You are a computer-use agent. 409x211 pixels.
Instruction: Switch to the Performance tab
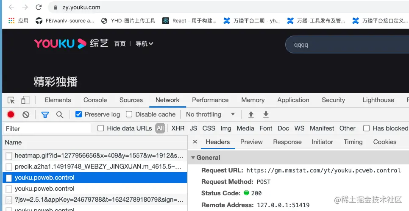tap(210, 100)
